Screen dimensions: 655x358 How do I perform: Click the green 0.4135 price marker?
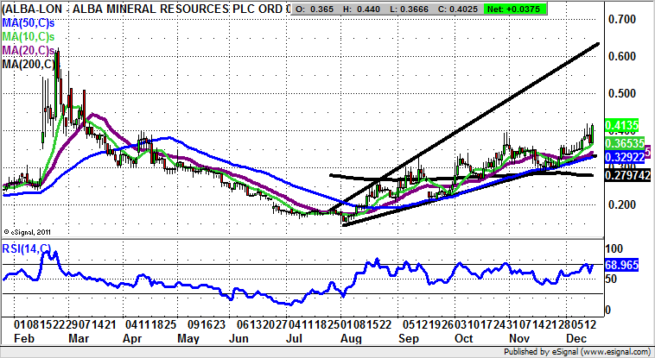click(620, 123)
